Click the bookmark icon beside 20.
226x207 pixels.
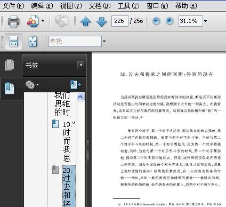point(55,170)
